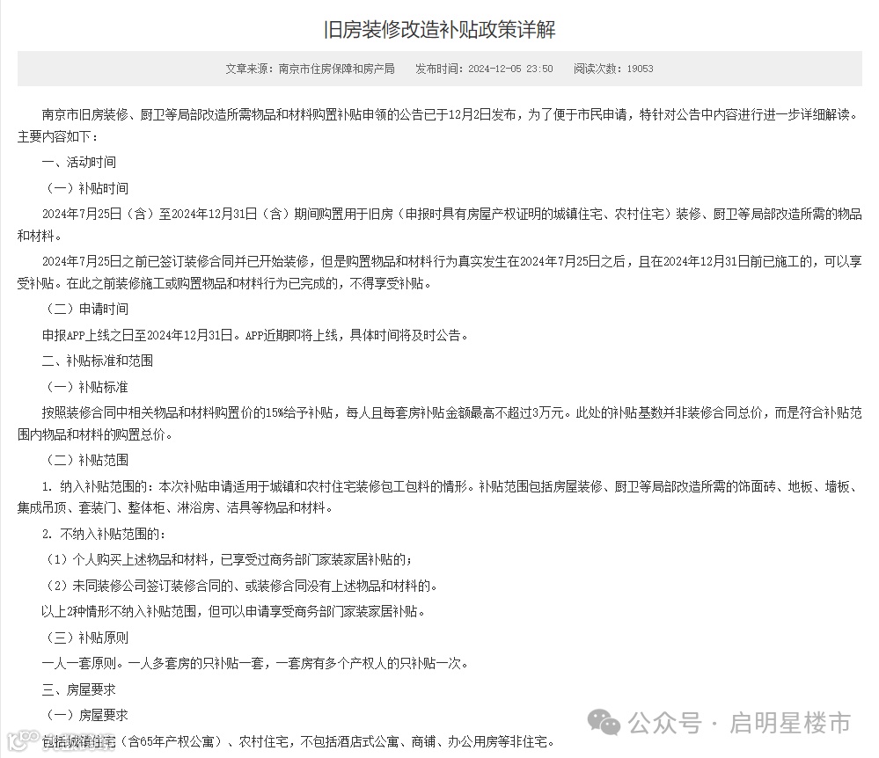The height and width of the screenshot is (758, 879).
Task: Click the source label 南京市住房保障和房产局
Action: coord(336,69)
